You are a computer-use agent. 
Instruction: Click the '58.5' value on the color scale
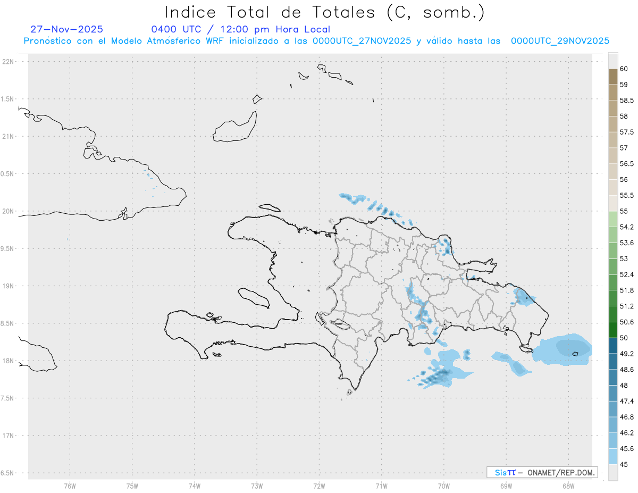(x=626, y=100)
